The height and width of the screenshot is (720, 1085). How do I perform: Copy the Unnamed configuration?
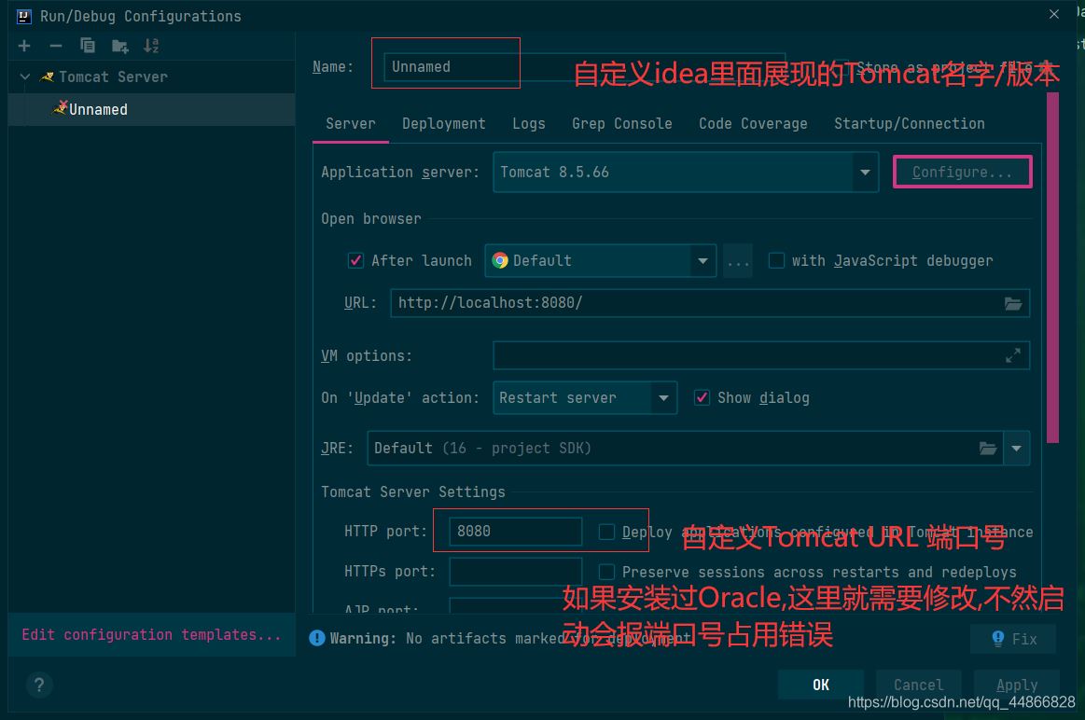pyautogui.click(x=87, y=45)
